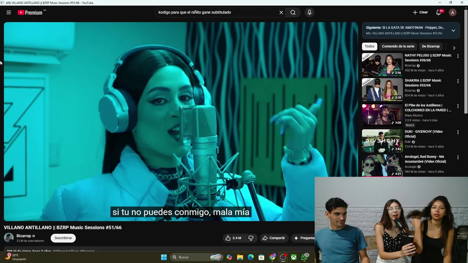This screenshot has width=468, height=263.
Task: Like the video (3.4 M)
Action: tap(233, 238)
